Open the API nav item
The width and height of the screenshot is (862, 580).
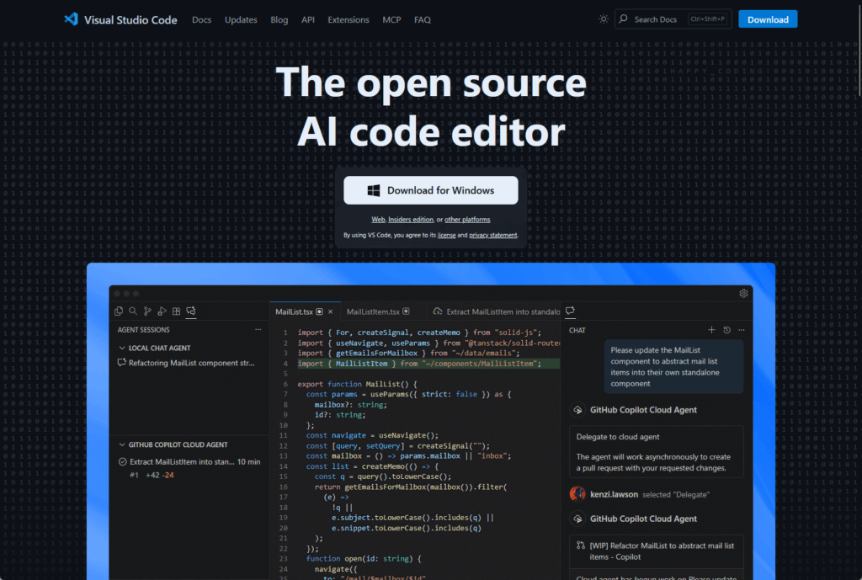308,20
